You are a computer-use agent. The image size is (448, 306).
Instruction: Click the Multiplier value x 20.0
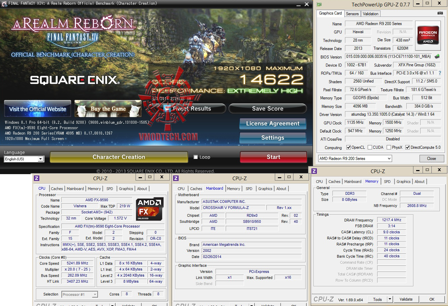coord(78,269)
